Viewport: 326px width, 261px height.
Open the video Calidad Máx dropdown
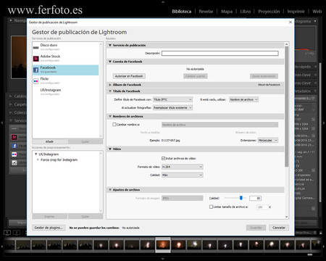[x=183, y=175]
